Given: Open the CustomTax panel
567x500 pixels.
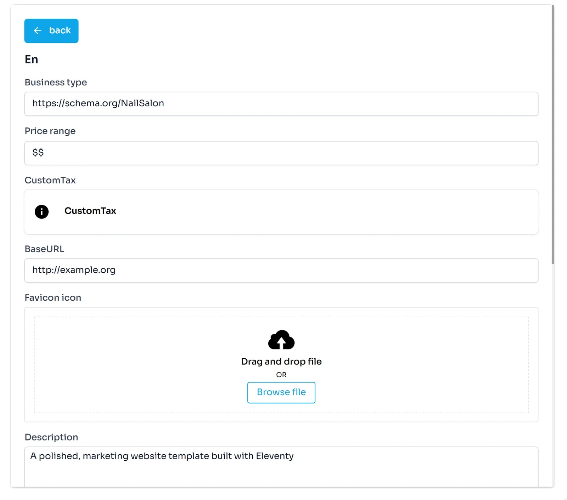Looking at the screenshot, I should (281, 212).
